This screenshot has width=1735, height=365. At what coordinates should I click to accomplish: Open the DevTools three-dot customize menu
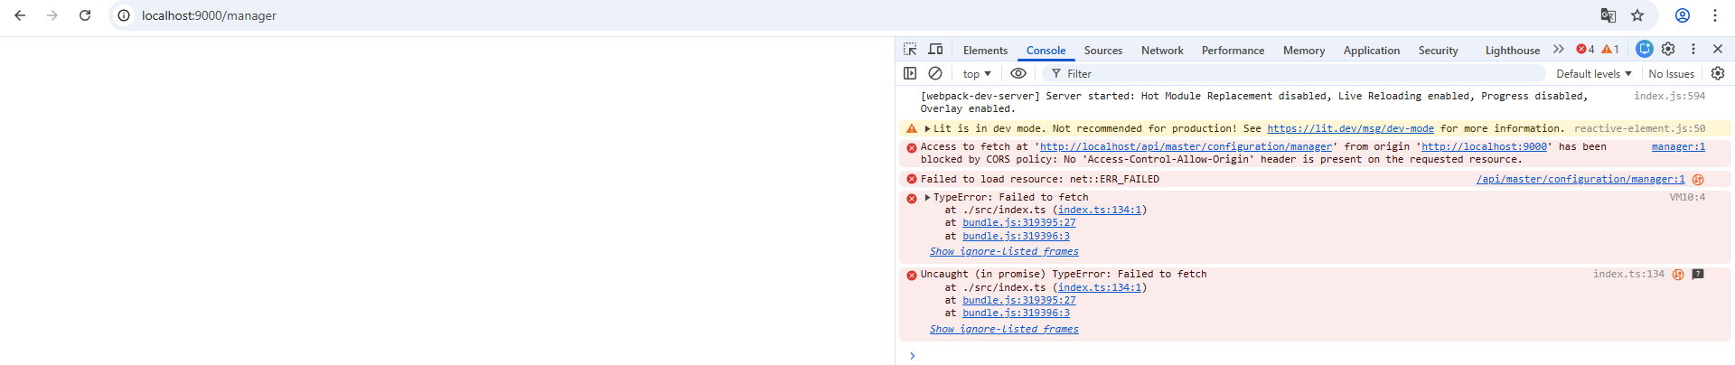click(1693, 50)
